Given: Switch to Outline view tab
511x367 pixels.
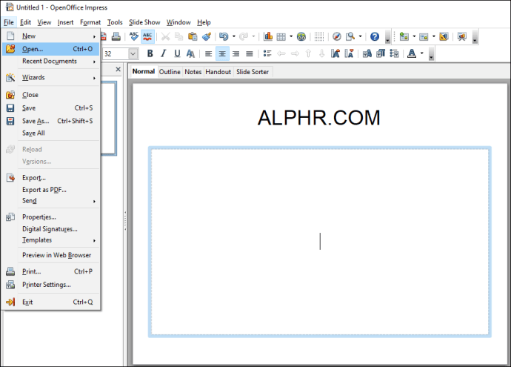Looking at the screenshot, I should click(170, 72).
